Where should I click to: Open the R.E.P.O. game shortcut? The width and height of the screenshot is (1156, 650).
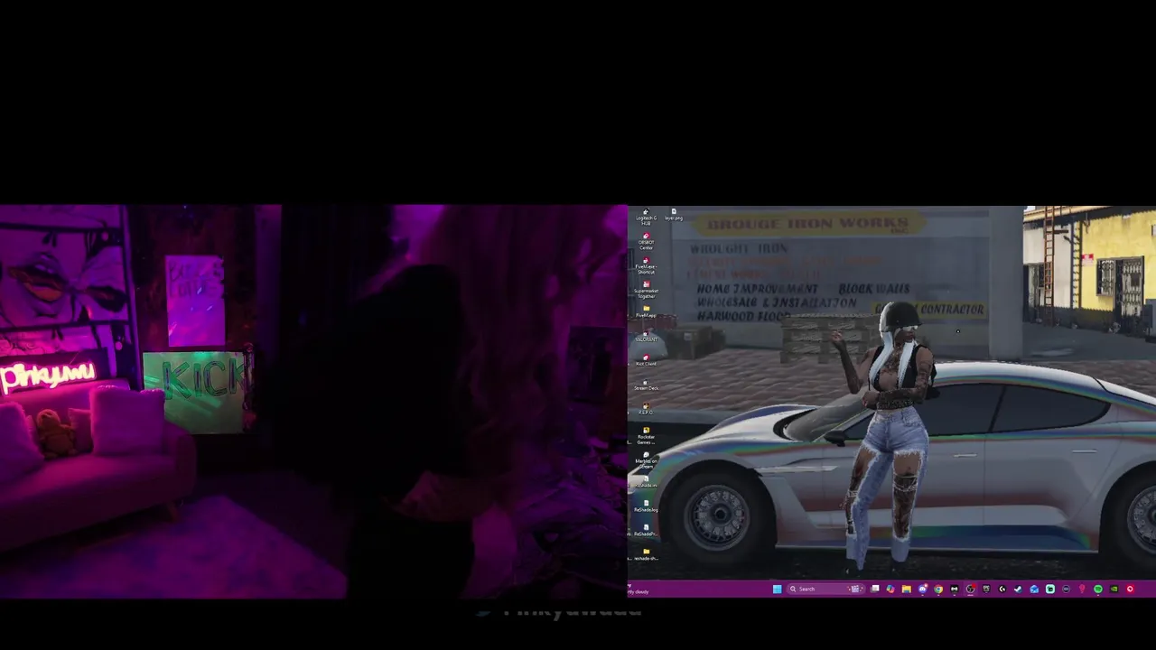(646, 409)
